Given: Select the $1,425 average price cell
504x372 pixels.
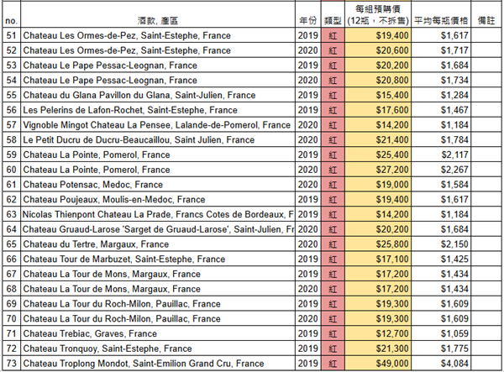Looking at the screenshot, I should point(441,259).
